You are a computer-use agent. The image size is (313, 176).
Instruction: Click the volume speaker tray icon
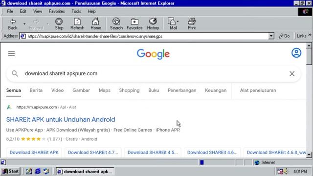tap(286, 172)
